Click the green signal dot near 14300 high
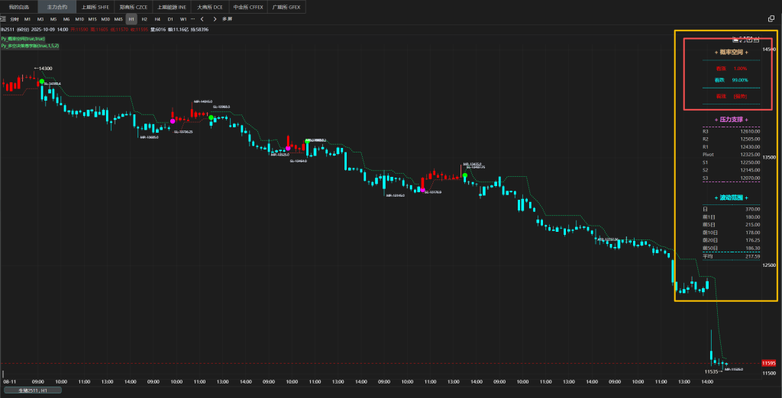The height and width of the screenshot is (398, 782). point(42,82)
